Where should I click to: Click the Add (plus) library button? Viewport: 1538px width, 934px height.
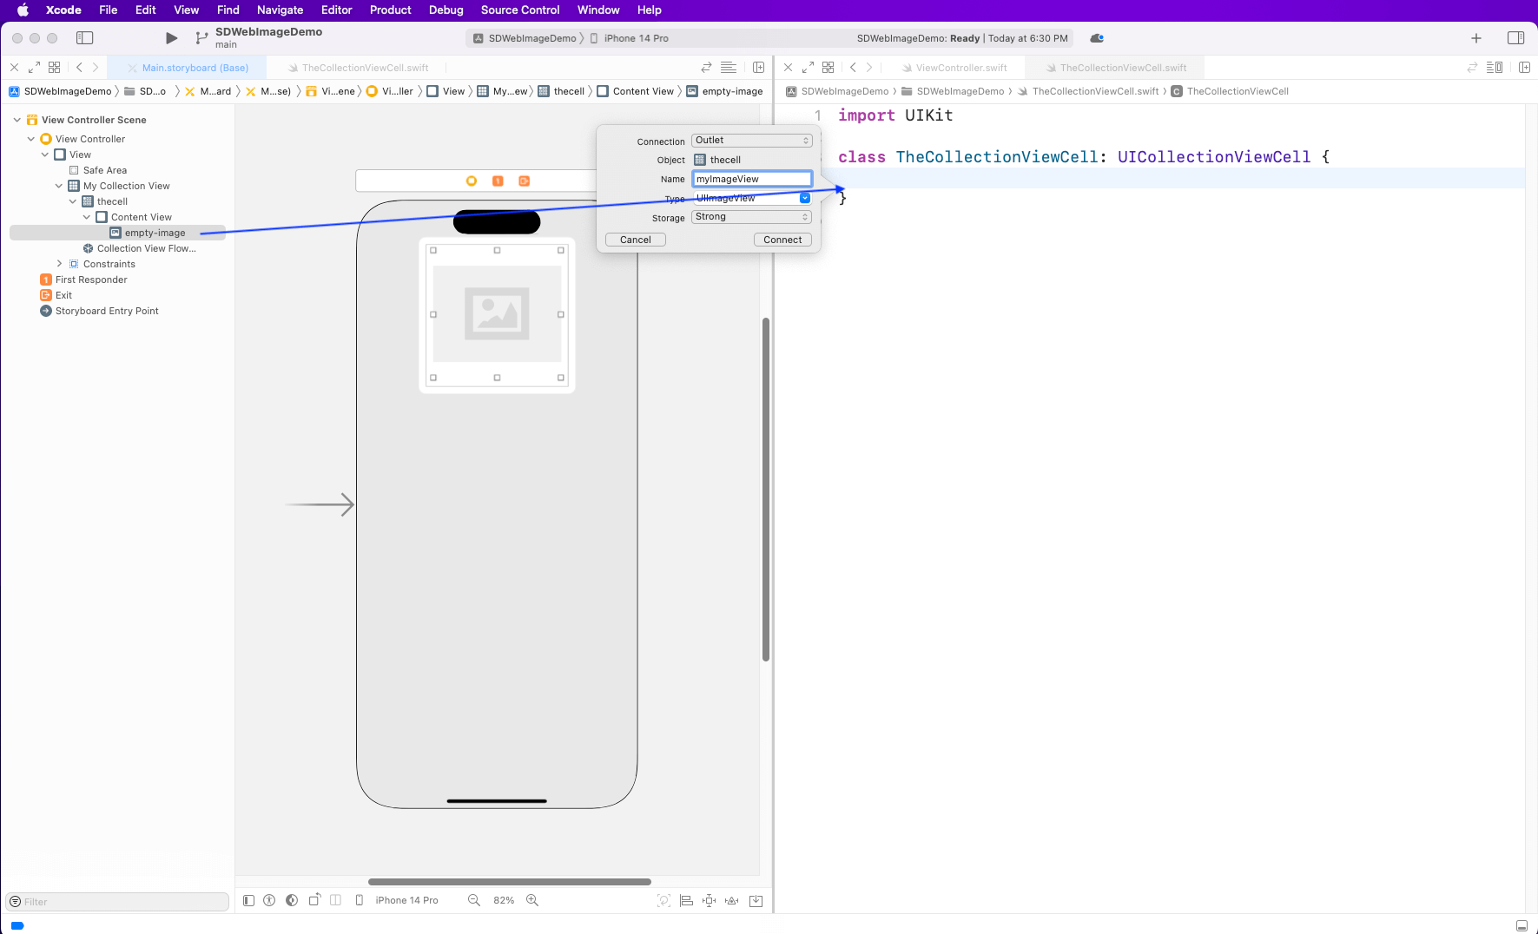tap(1475, 38)
